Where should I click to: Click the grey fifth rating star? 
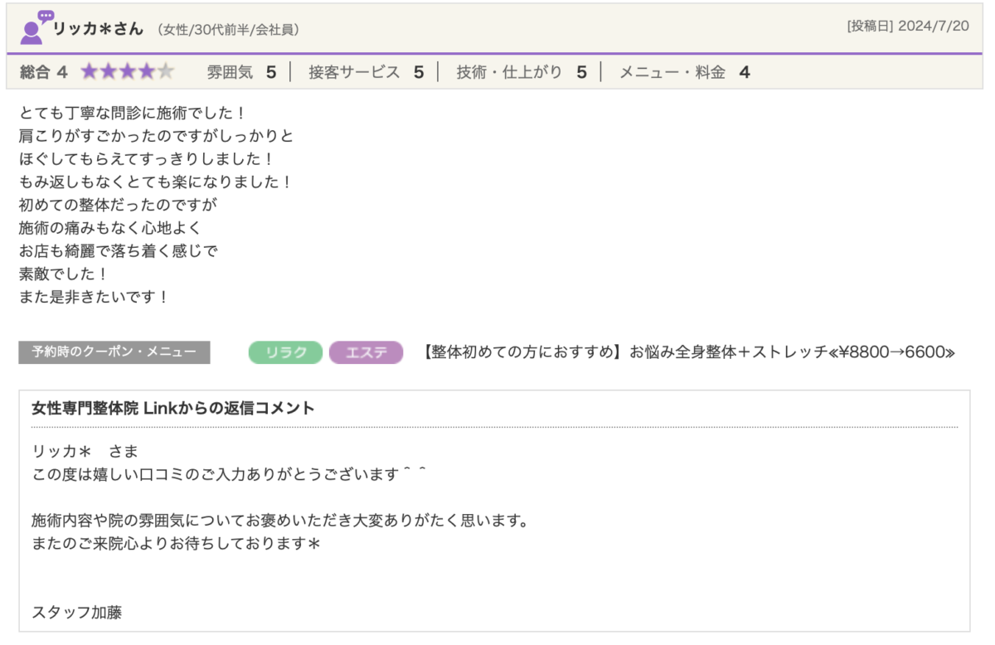[x=166, y=72]
